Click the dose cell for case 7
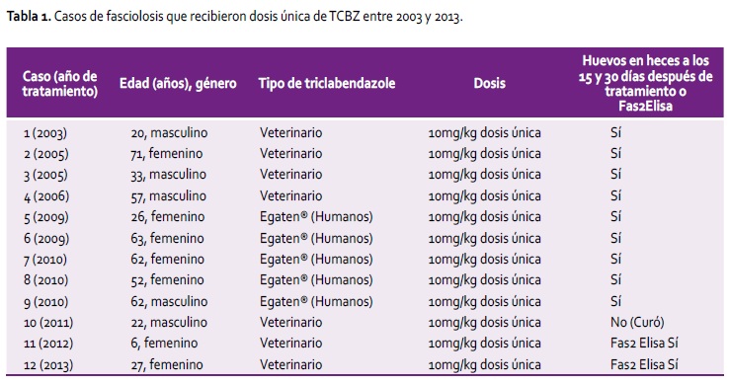Screen dimensions: 729x384 tap(484, 260)
